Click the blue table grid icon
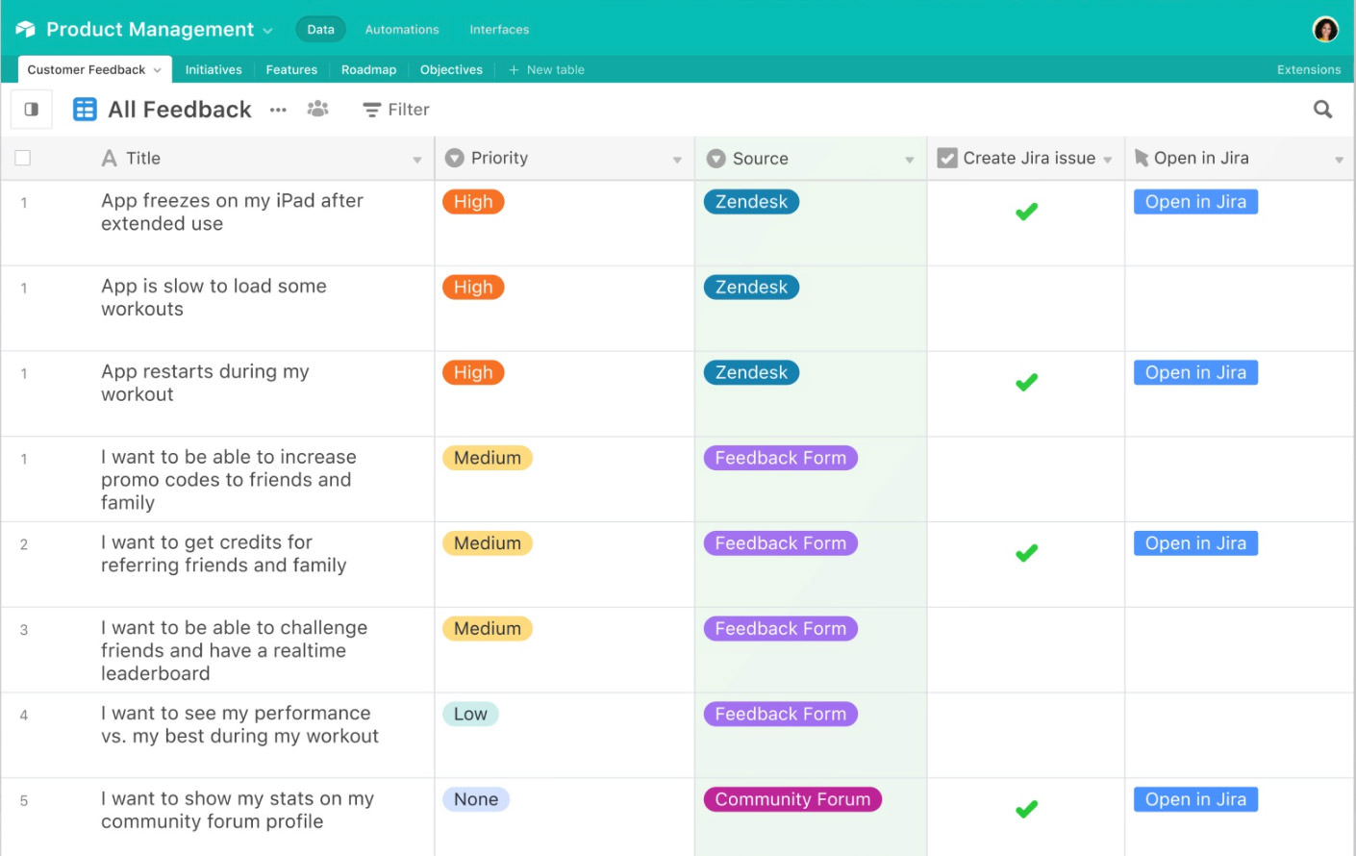Image resolution: width=1356 pixels, height=856 pixels. pos(85,109)
